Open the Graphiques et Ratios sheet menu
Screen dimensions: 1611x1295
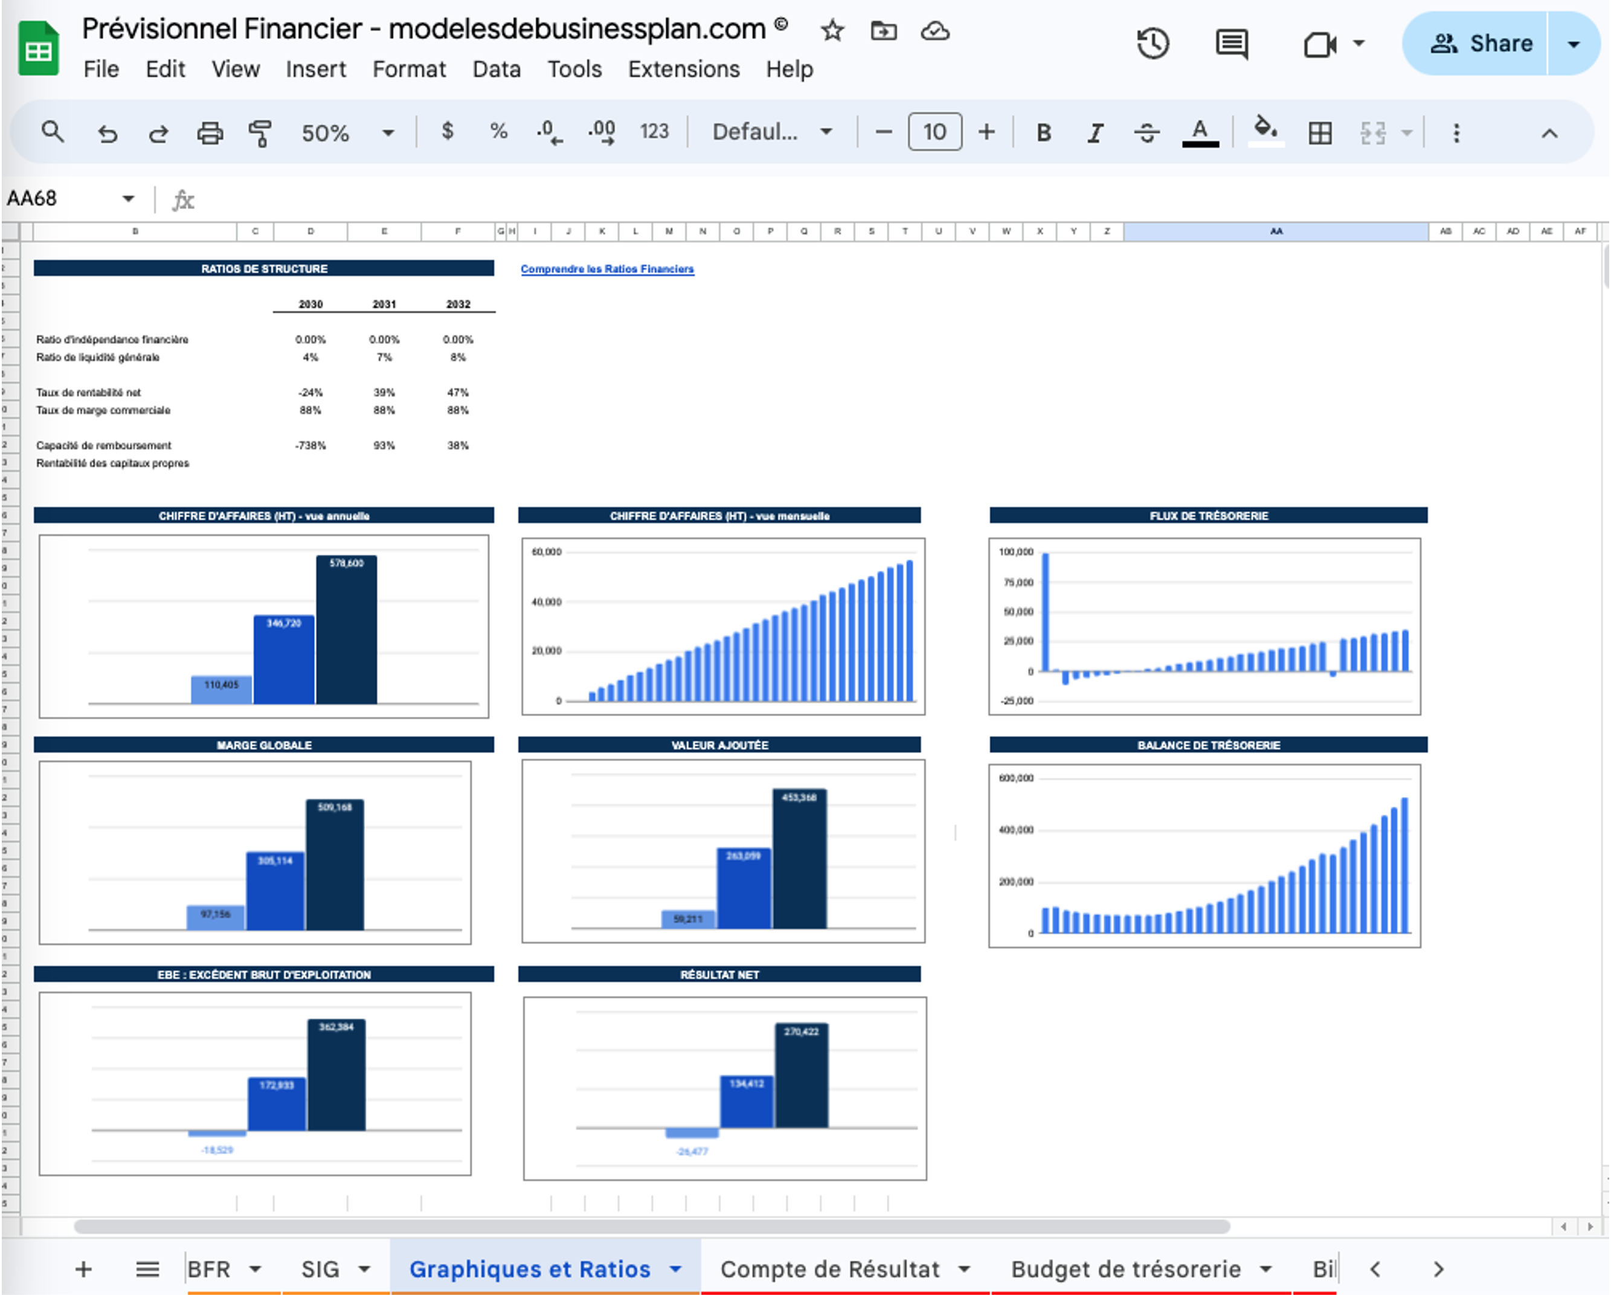(675, 1268)
